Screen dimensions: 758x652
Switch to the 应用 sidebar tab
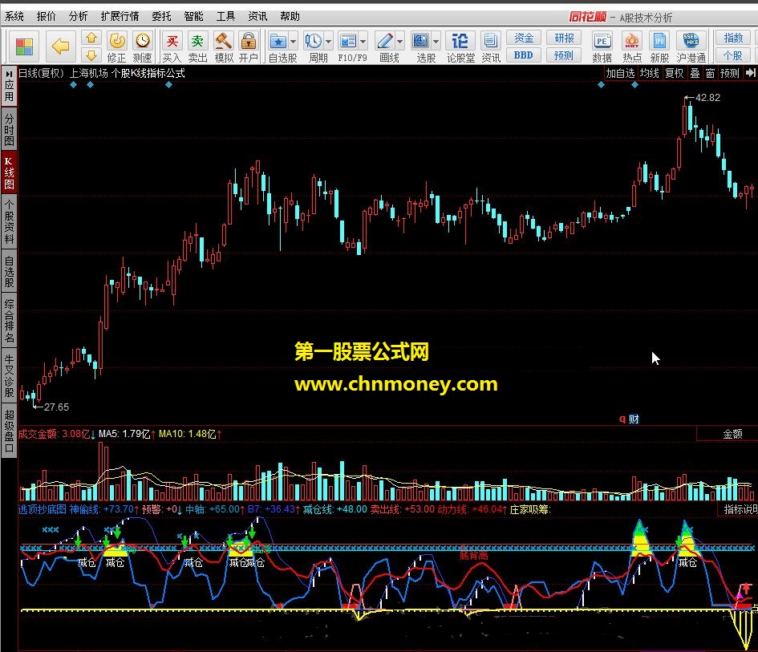click(9, 91)
